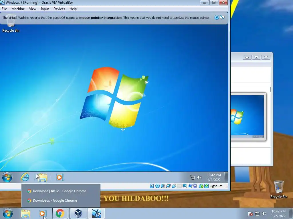Open the Devices menu in VirtualBox
The image size is (293, 219).
coord(59,9)
